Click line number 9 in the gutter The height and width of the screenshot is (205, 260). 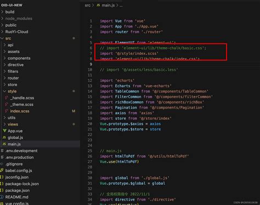[91, 64]
